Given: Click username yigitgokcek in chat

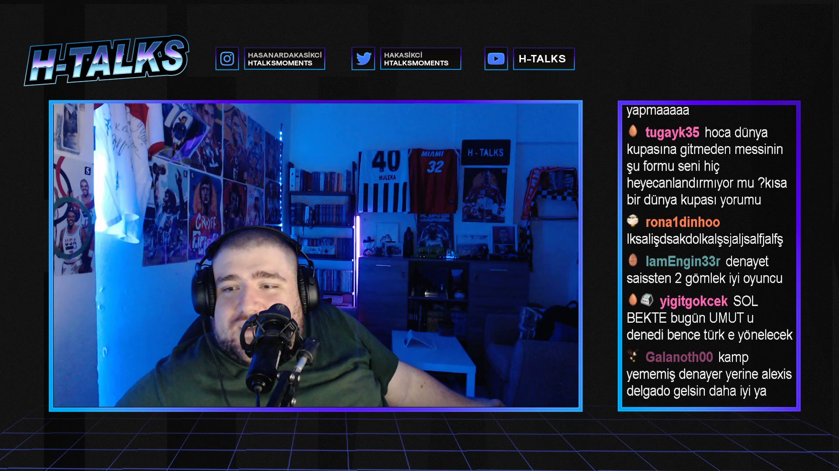Looking at the screenshot, I should tap(693, 301).
